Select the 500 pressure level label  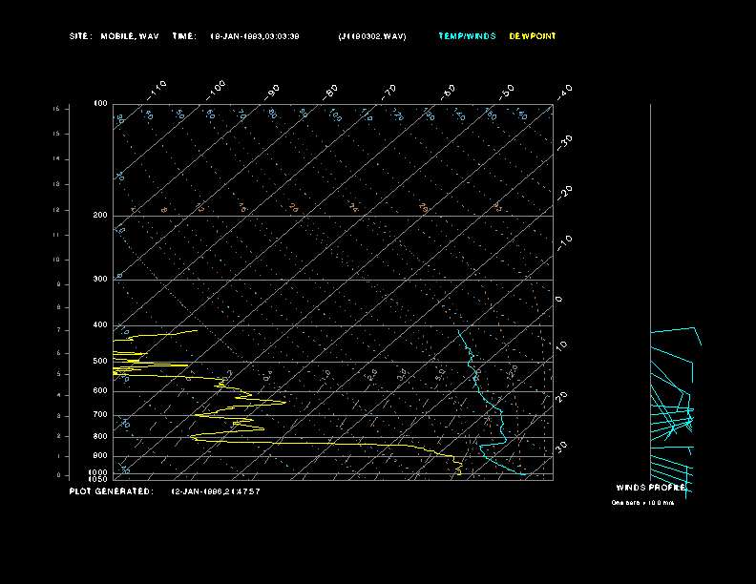click(x=100, y=362)
